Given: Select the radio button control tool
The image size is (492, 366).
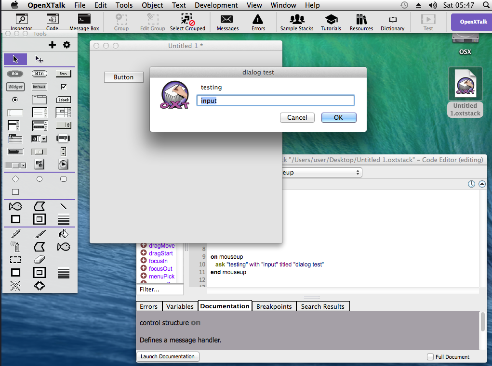Looking at the screenshot, I should coord(15,100).
